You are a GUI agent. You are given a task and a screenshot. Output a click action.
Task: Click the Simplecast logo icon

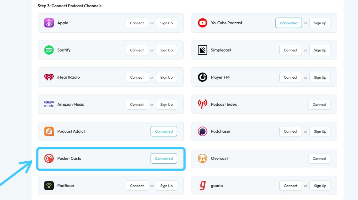(202, 50)
